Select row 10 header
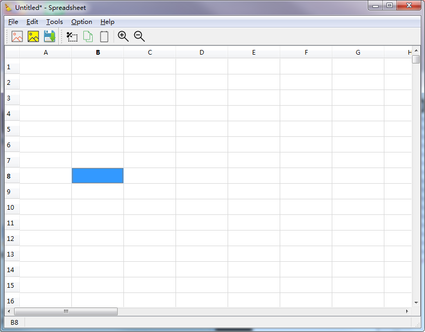Image resolution: width=425 pixels, height=332 pixels. click(12, 207)
